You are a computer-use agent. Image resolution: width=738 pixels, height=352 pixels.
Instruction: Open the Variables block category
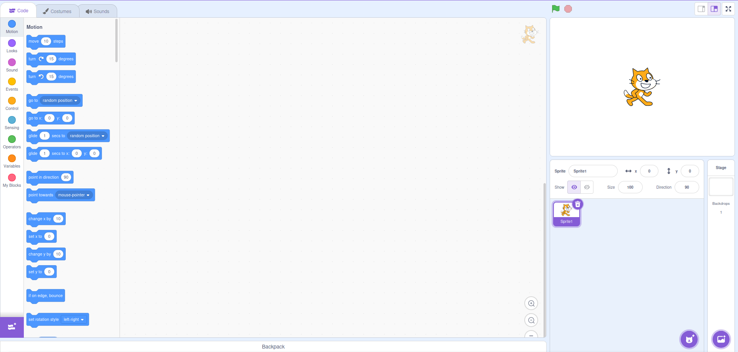12,161
